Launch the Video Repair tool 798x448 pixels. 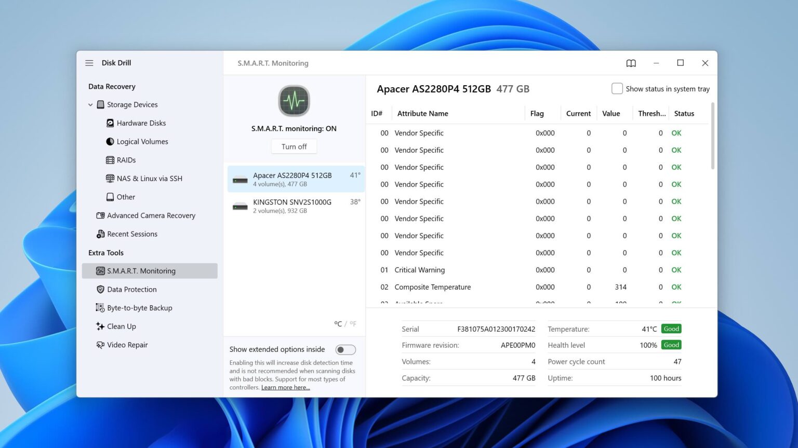click(122, 345)
